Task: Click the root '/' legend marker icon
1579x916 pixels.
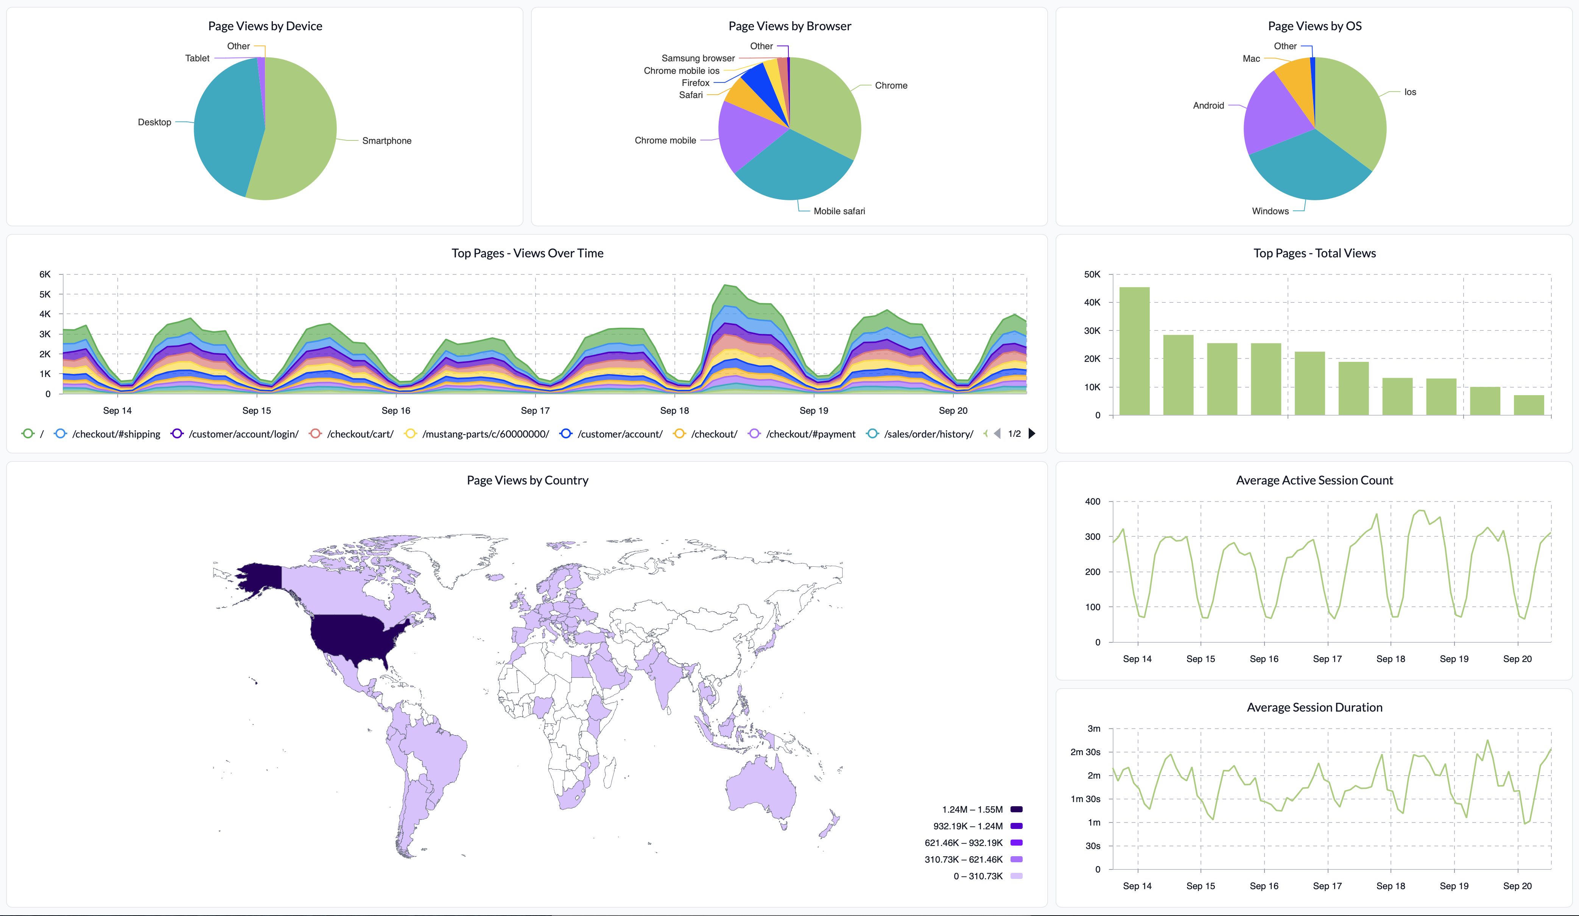Action: 28,433
